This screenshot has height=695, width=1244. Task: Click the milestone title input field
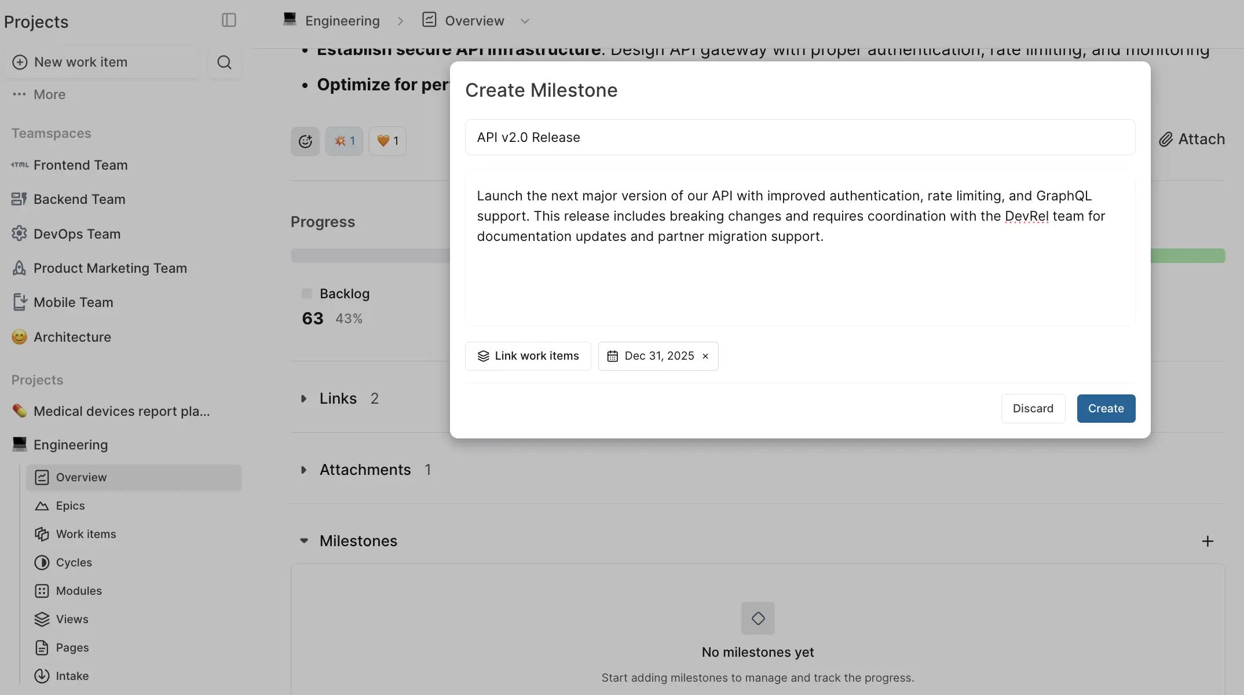799,137
